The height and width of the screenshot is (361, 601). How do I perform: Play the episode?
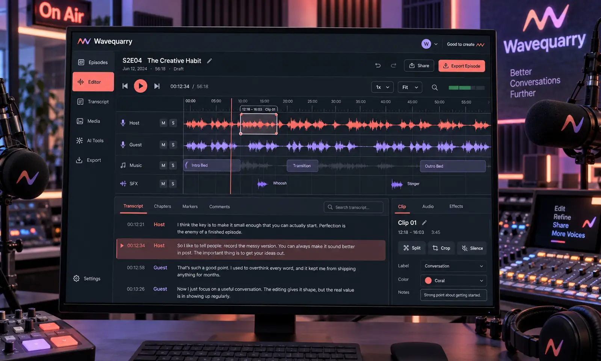point(140,86)
